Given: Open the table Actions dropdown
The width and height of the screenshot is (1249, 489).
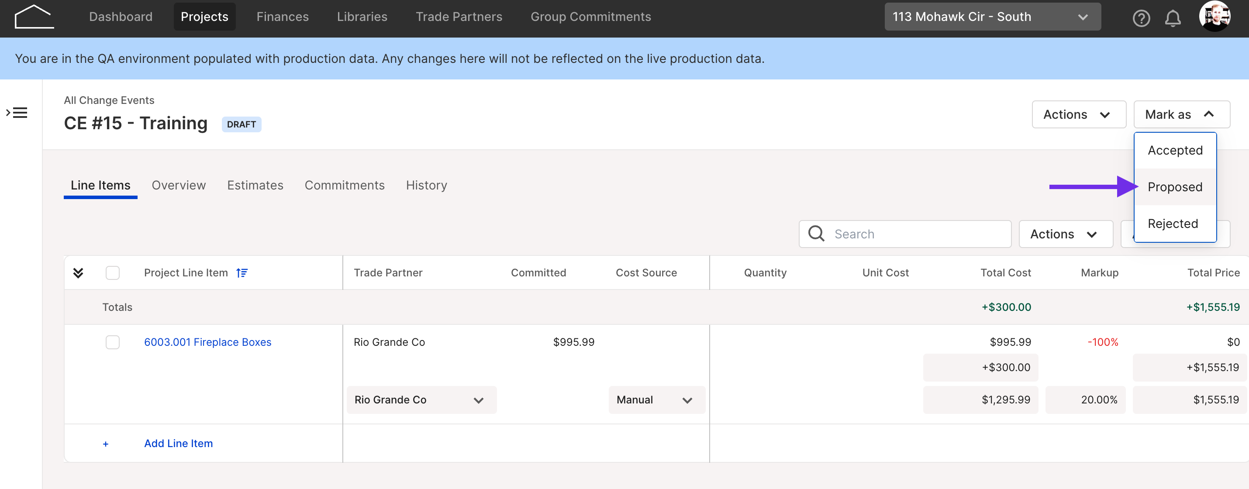Looking at the screenshot, I should pyautogui.click(x=1065, y=234).
